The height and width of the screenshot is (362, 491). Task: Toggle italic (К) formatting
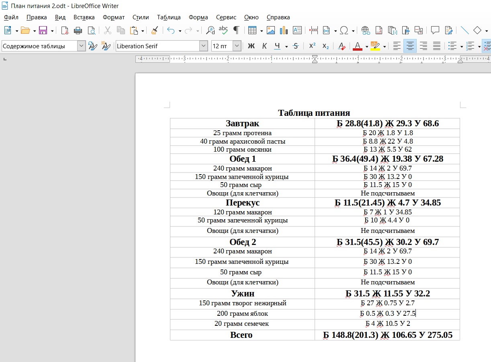[x=264, y=46]
